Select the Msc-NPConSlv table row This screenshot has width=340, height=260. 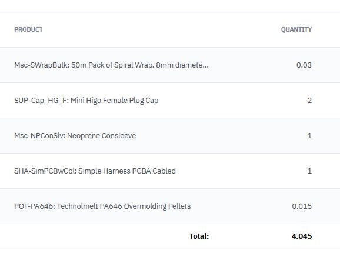[x=170, y=136]
